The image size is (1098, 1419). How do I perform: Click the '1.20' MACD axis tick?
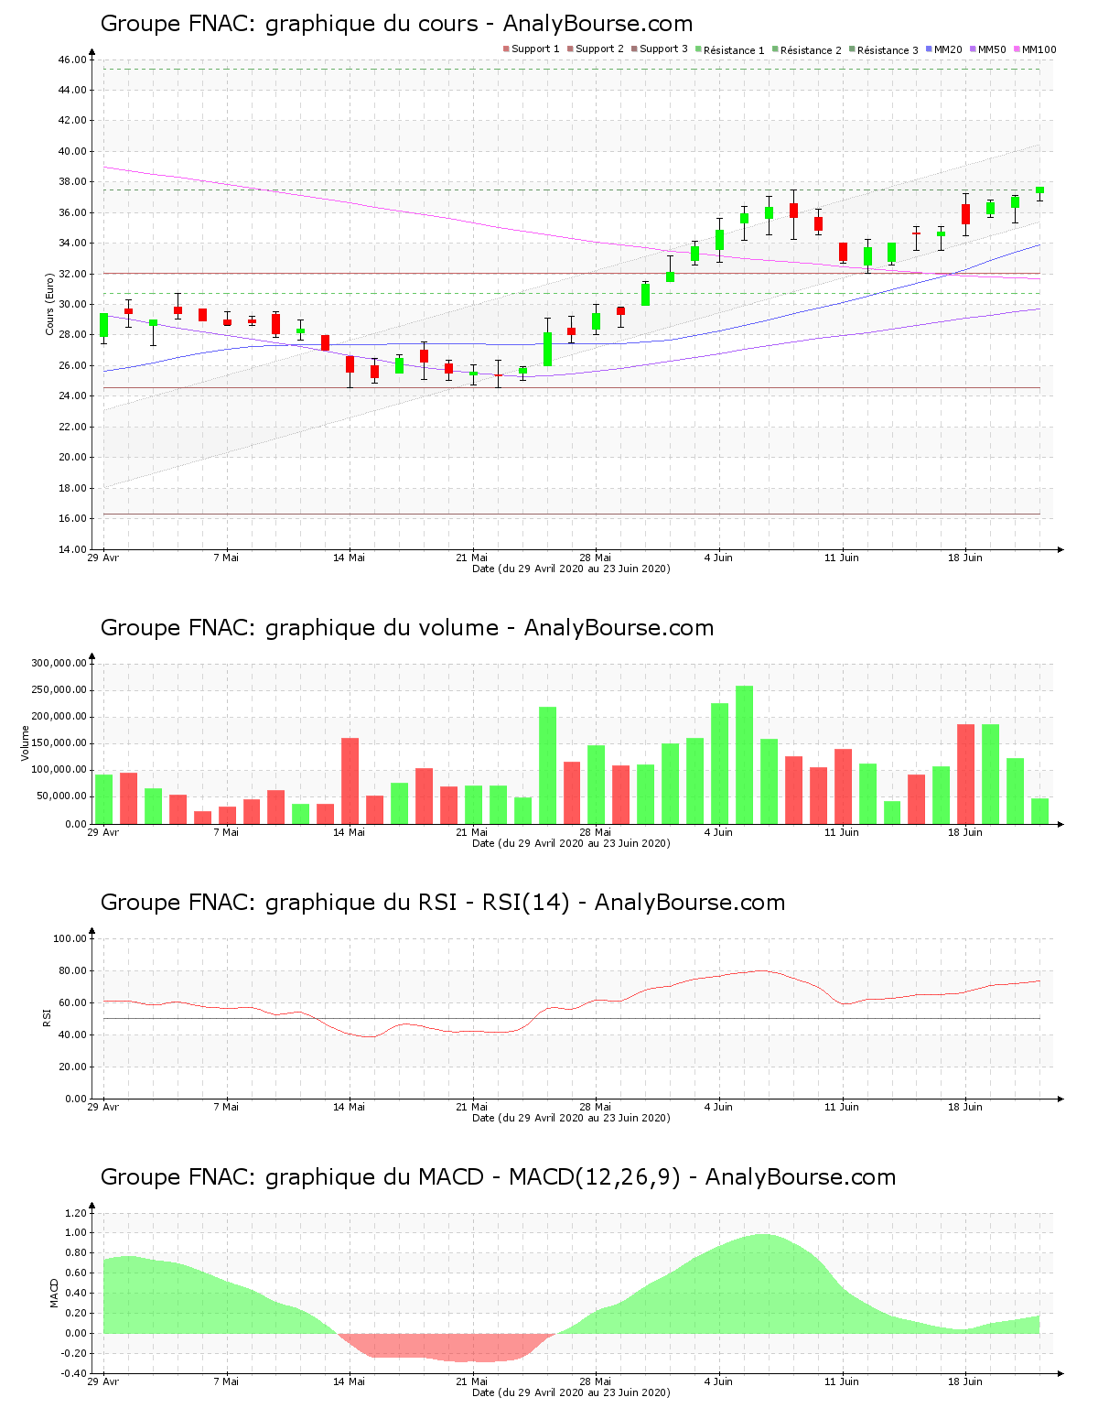(77, 1213)
